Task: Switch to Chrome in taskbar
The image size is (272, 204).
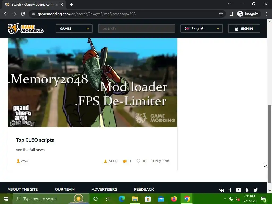Action: [x=187, y=199]
